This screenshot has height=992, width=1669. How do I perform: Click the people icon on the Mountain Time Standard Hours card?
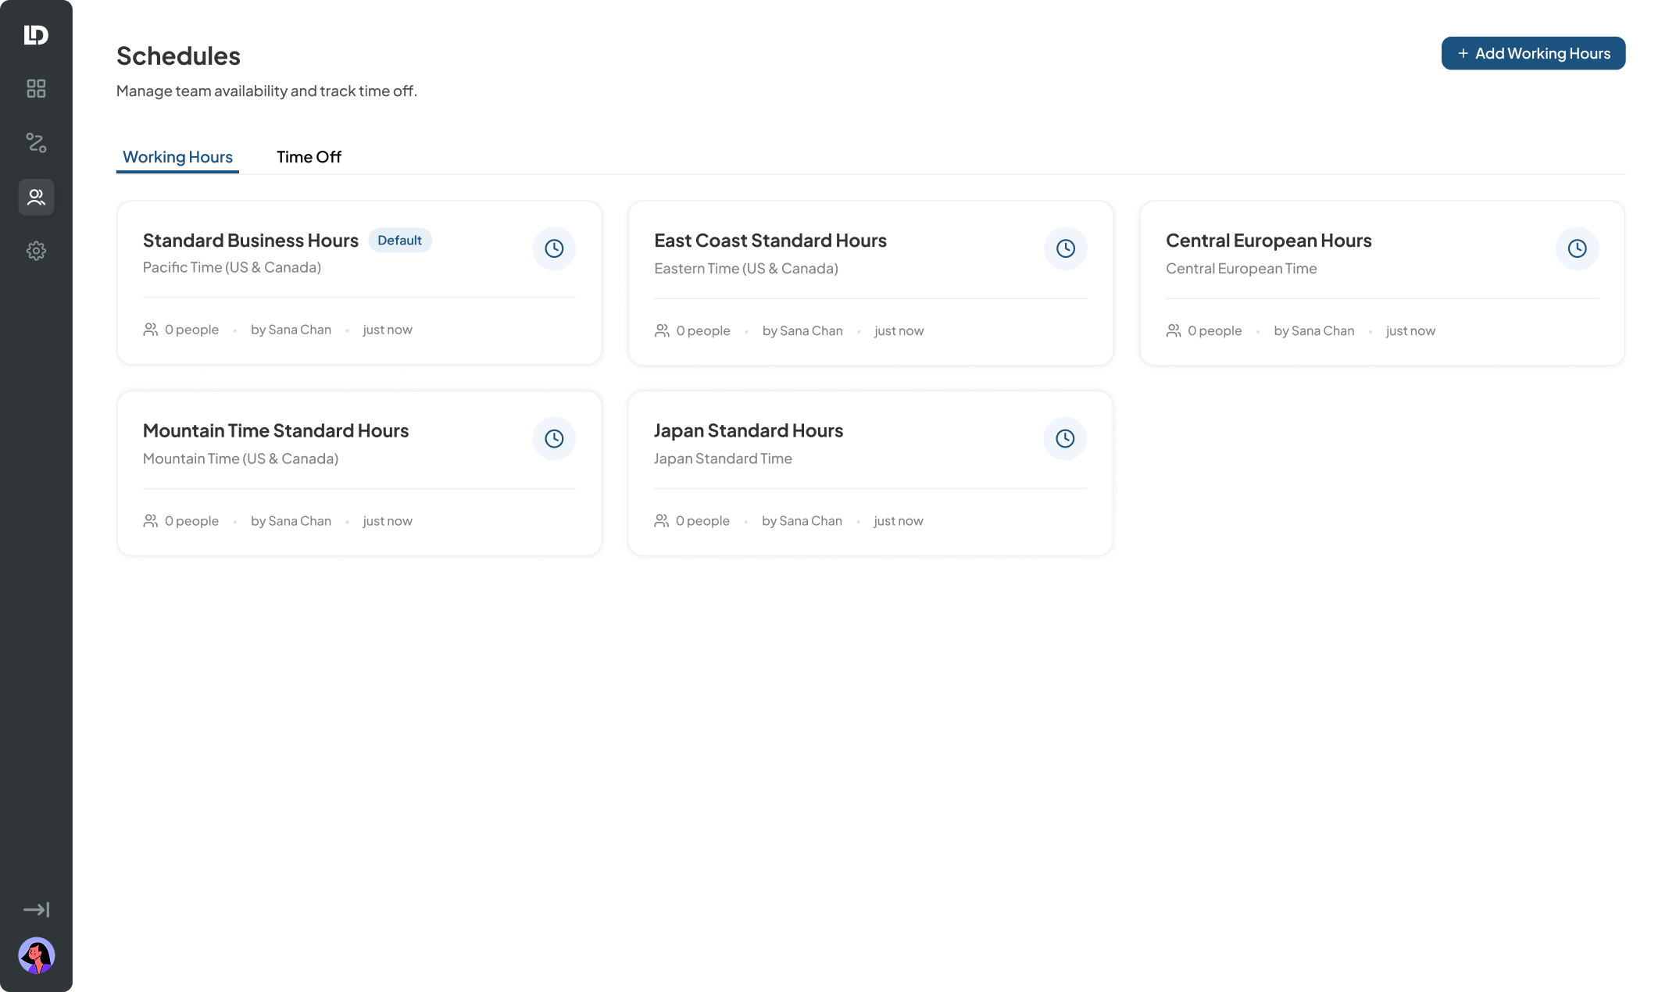(x=151, y=520)
